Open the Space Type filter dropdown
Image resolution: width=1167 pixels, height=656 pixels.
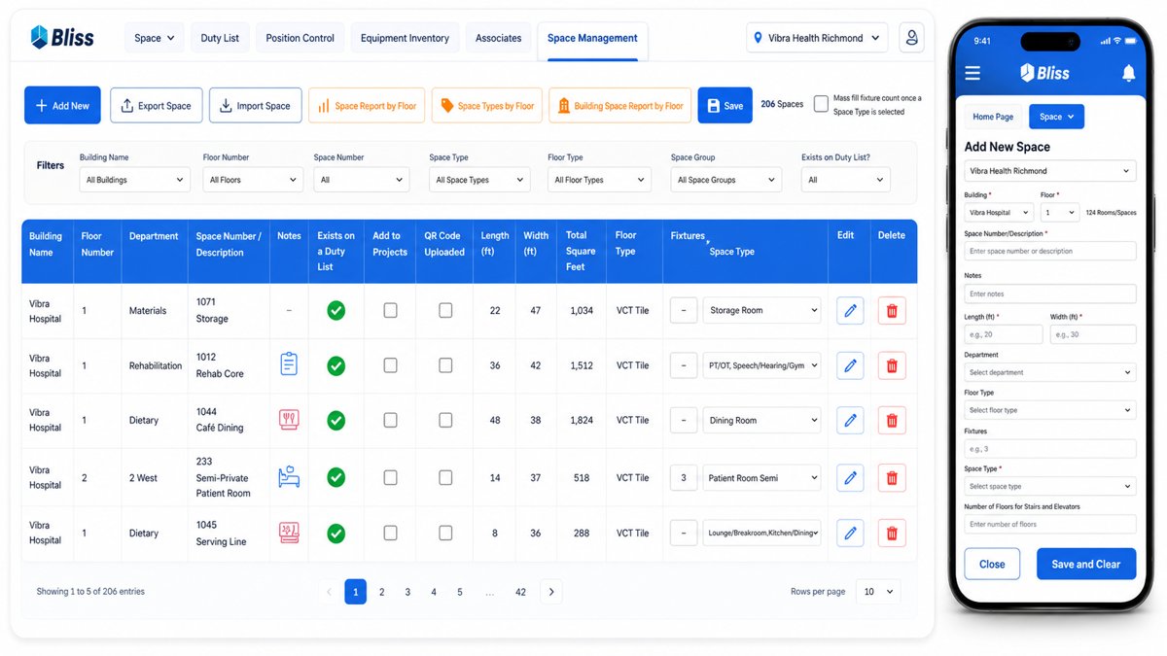click(x=479, y=180)
